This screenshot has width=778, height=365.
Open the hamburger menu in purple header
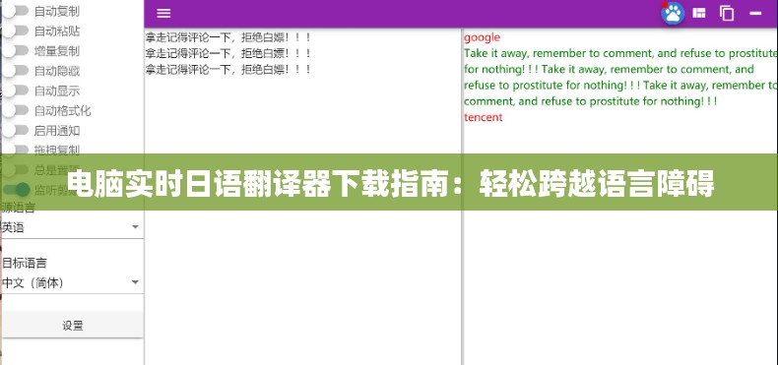click(163, 14)
